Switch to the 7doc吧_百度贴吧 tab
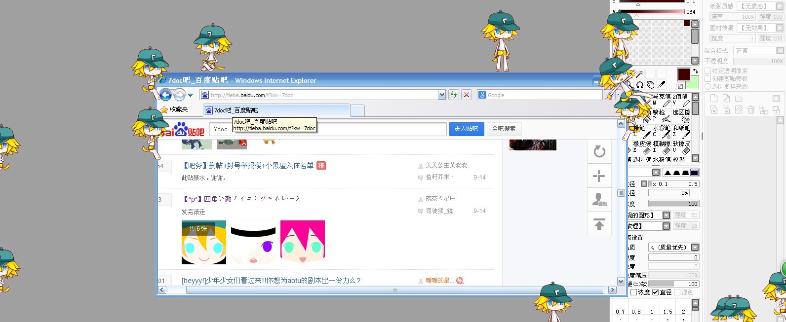 (276, 110)
